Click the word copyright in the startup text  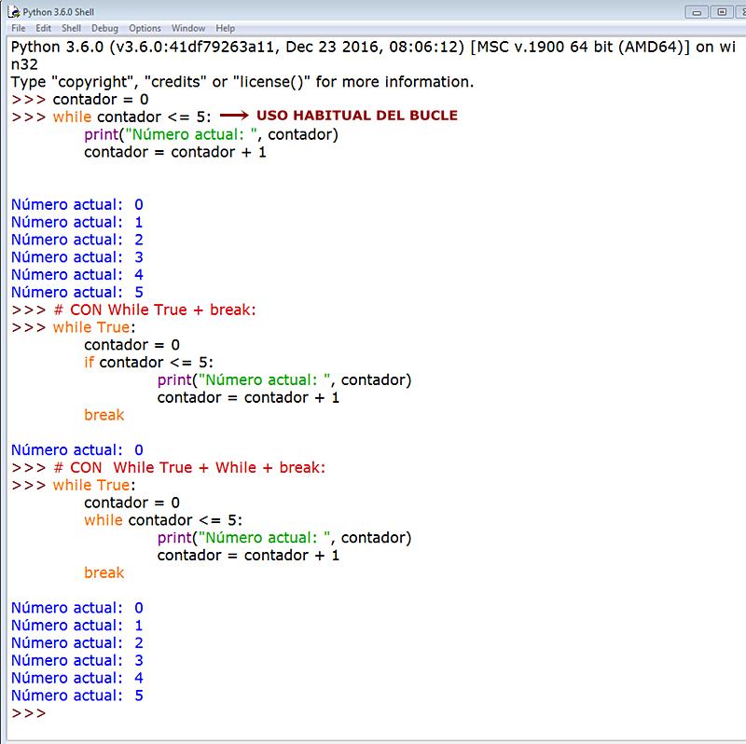(89, 81)
